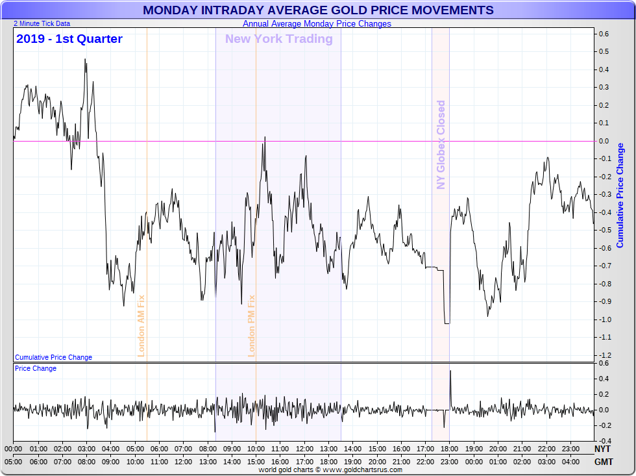Image resolution: width=636 pixels, height=476 pixels.
Task: Click the 14:00 NYT time tick
Action: [x=353, y=449]
